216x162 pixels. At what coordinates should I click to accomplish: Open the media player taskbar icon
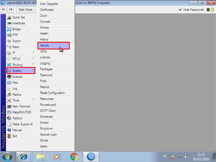[x=57, y=157]
